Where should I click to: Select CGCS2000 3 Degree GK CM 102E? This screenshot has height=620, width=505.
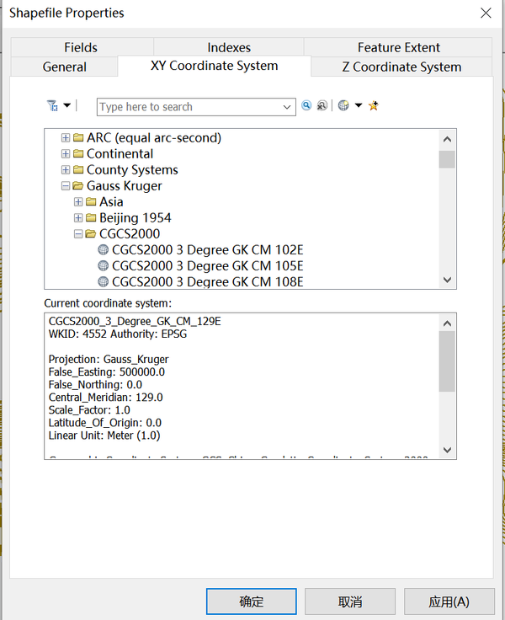(x=207, y=250)
